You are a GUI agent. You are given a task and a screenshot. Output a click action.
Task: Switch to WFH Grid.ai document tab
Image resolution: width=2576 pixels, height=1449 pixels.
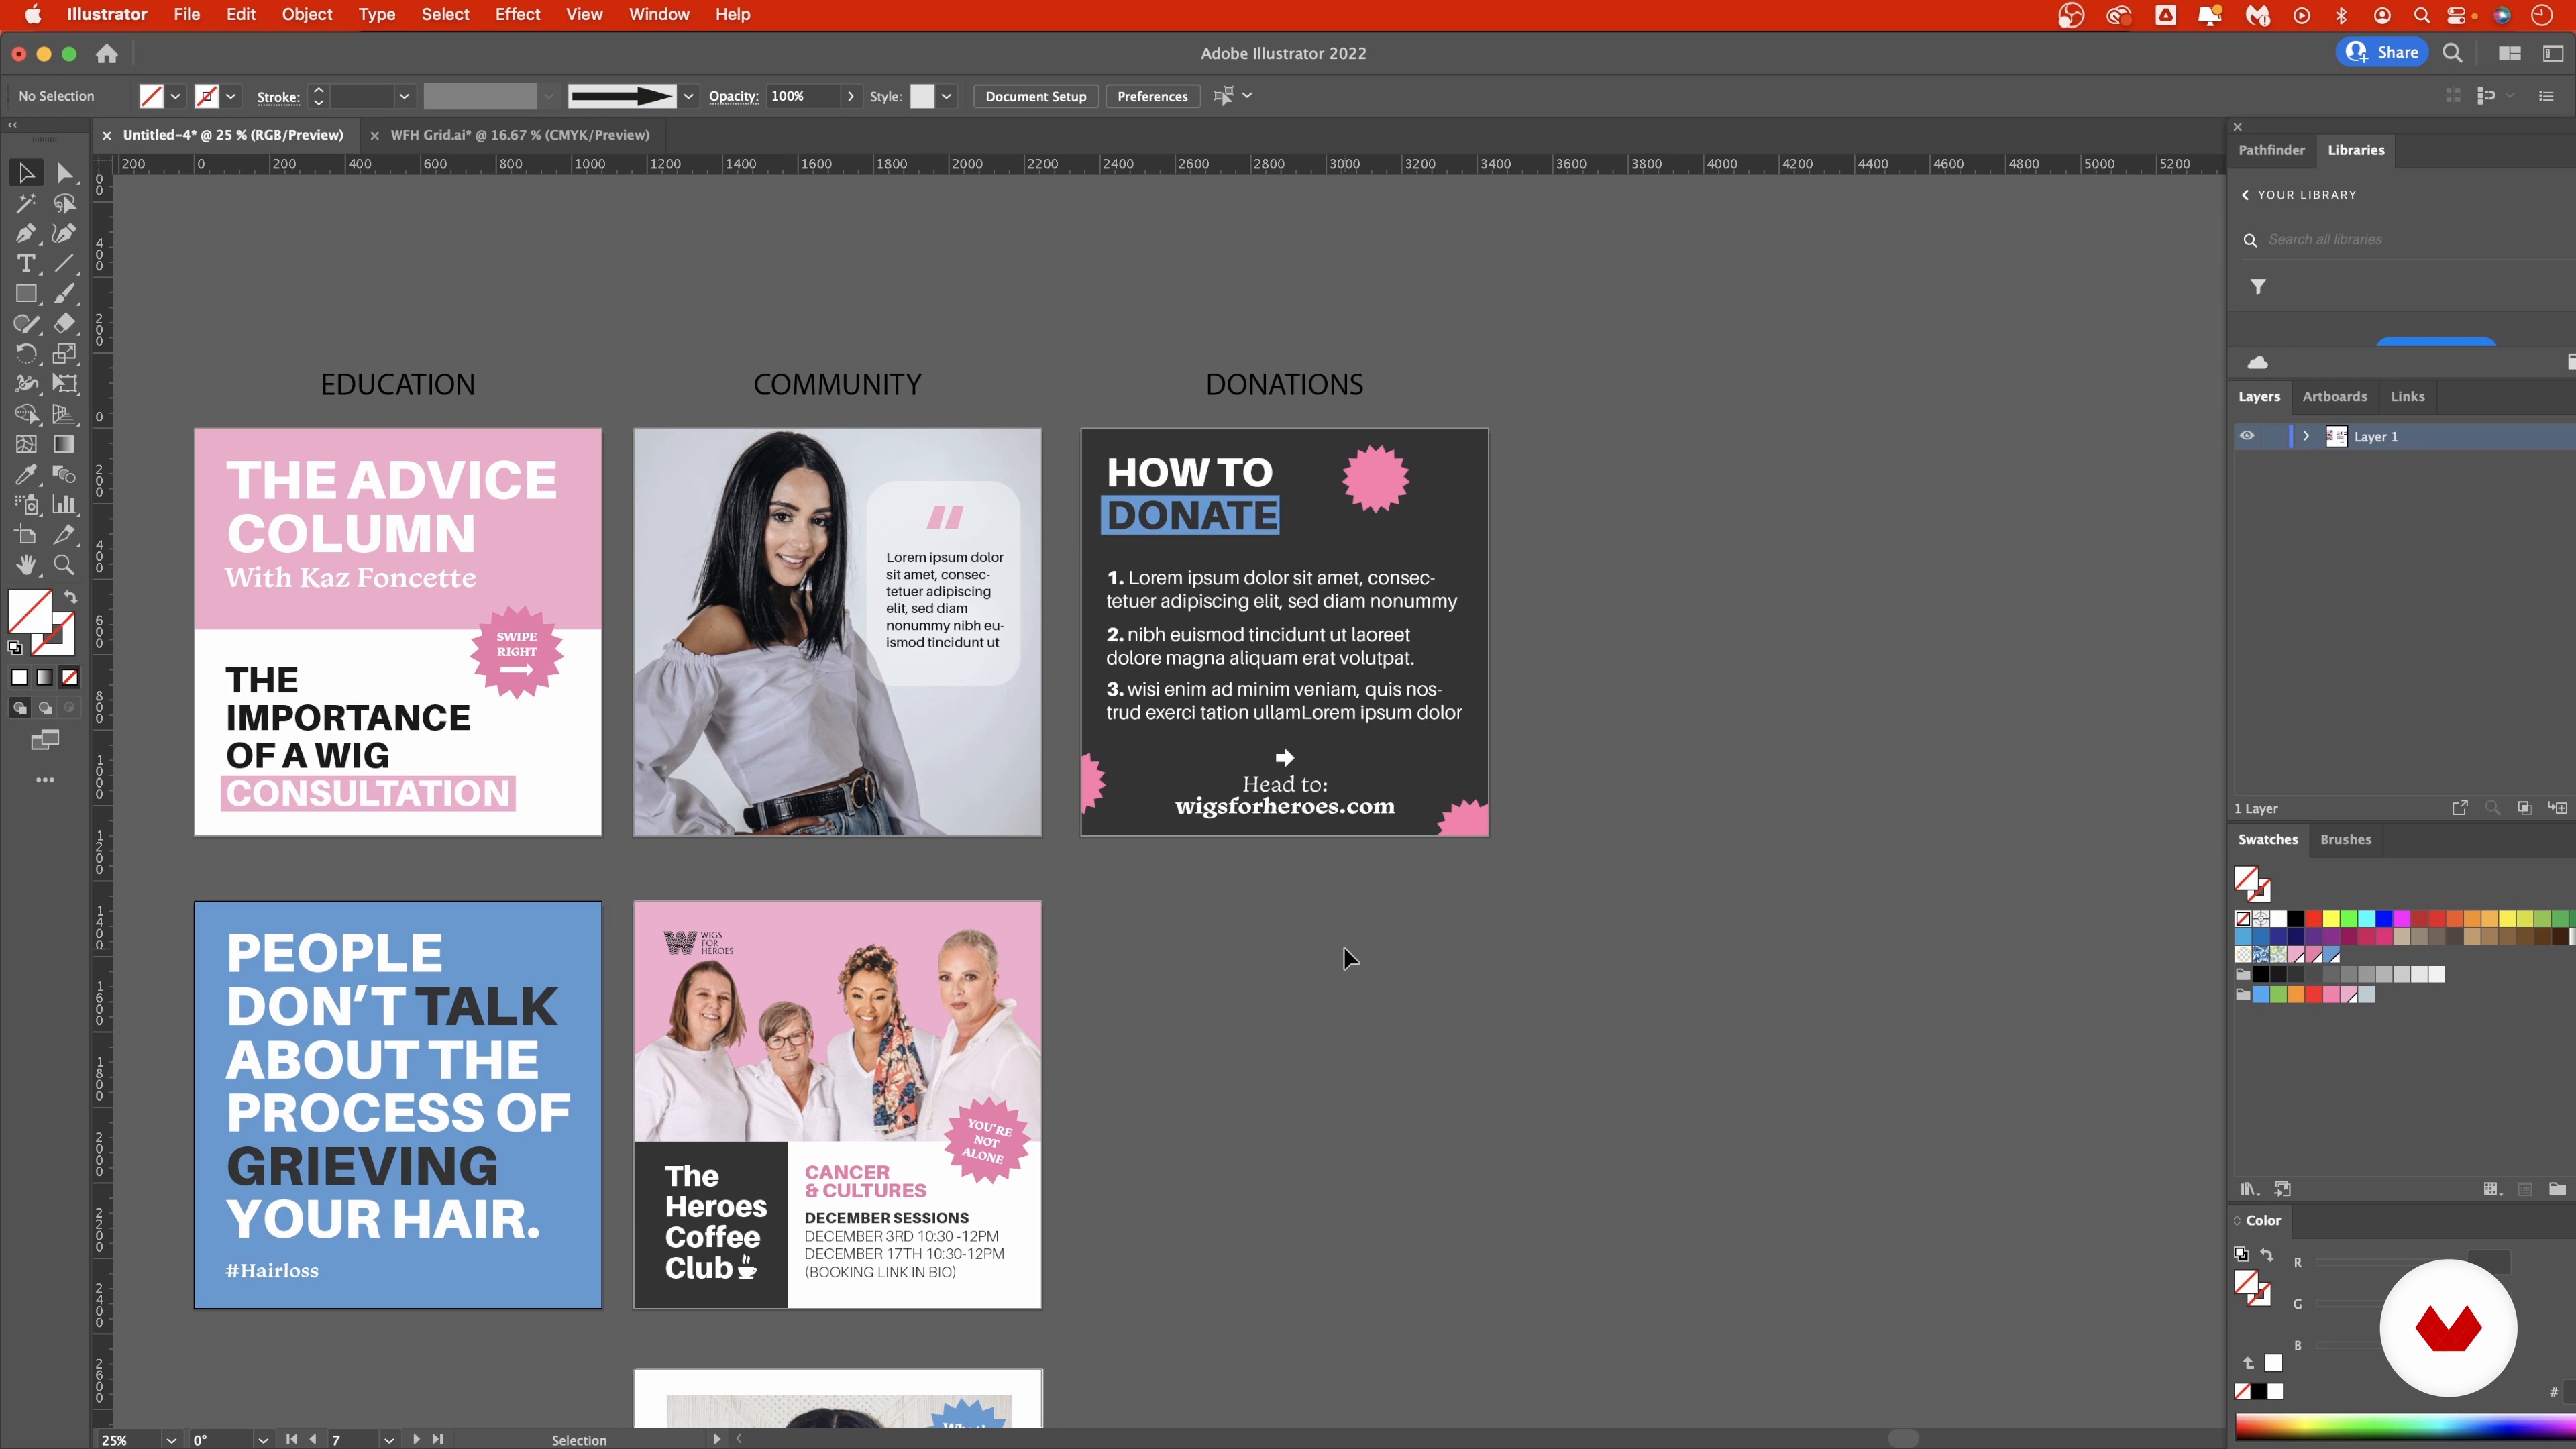[x=519, y=135]
